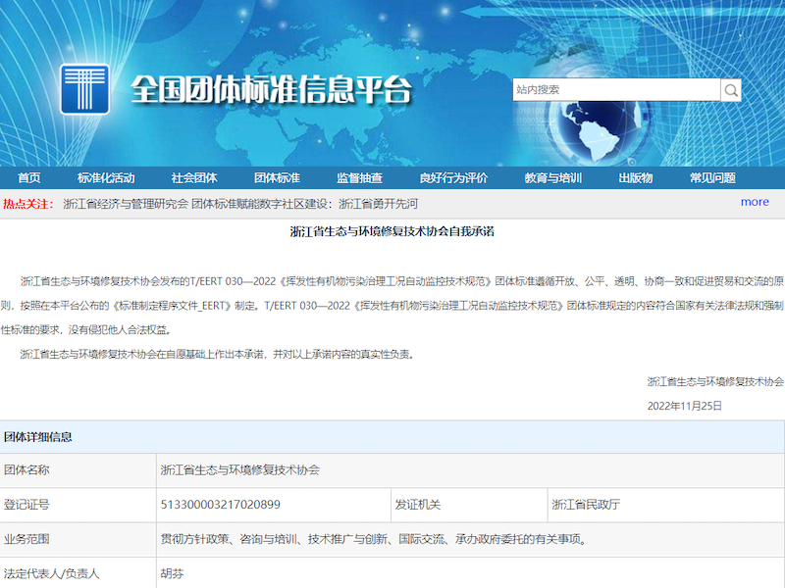This screenshot has width=785, height=588.
Task: Focus the 站内搜索 search field
Action: [616, 90]
